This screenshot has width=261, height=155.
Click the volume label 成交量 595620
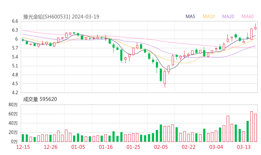(x=40, y=99)
